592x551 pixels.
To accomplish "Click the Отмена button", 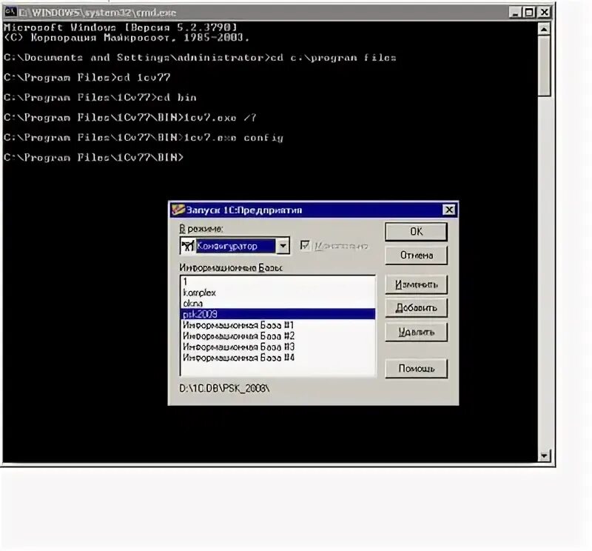I will pyautogui.click(x=416, y=255).
